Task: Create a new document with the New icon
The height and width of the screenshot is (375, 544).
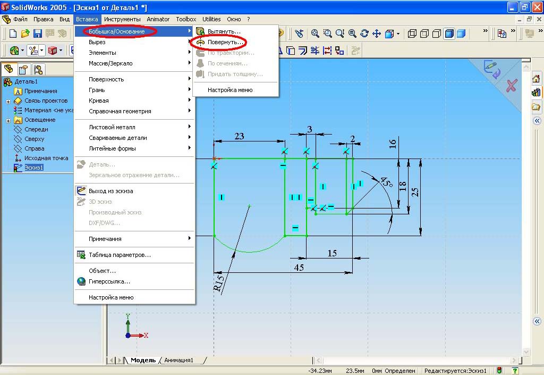Action: pyautogui.click(x=13, y=34)
